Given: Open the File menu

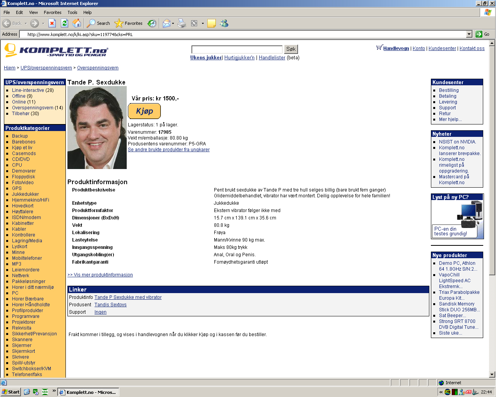Looking at the screenshot, I should (7, 12).
